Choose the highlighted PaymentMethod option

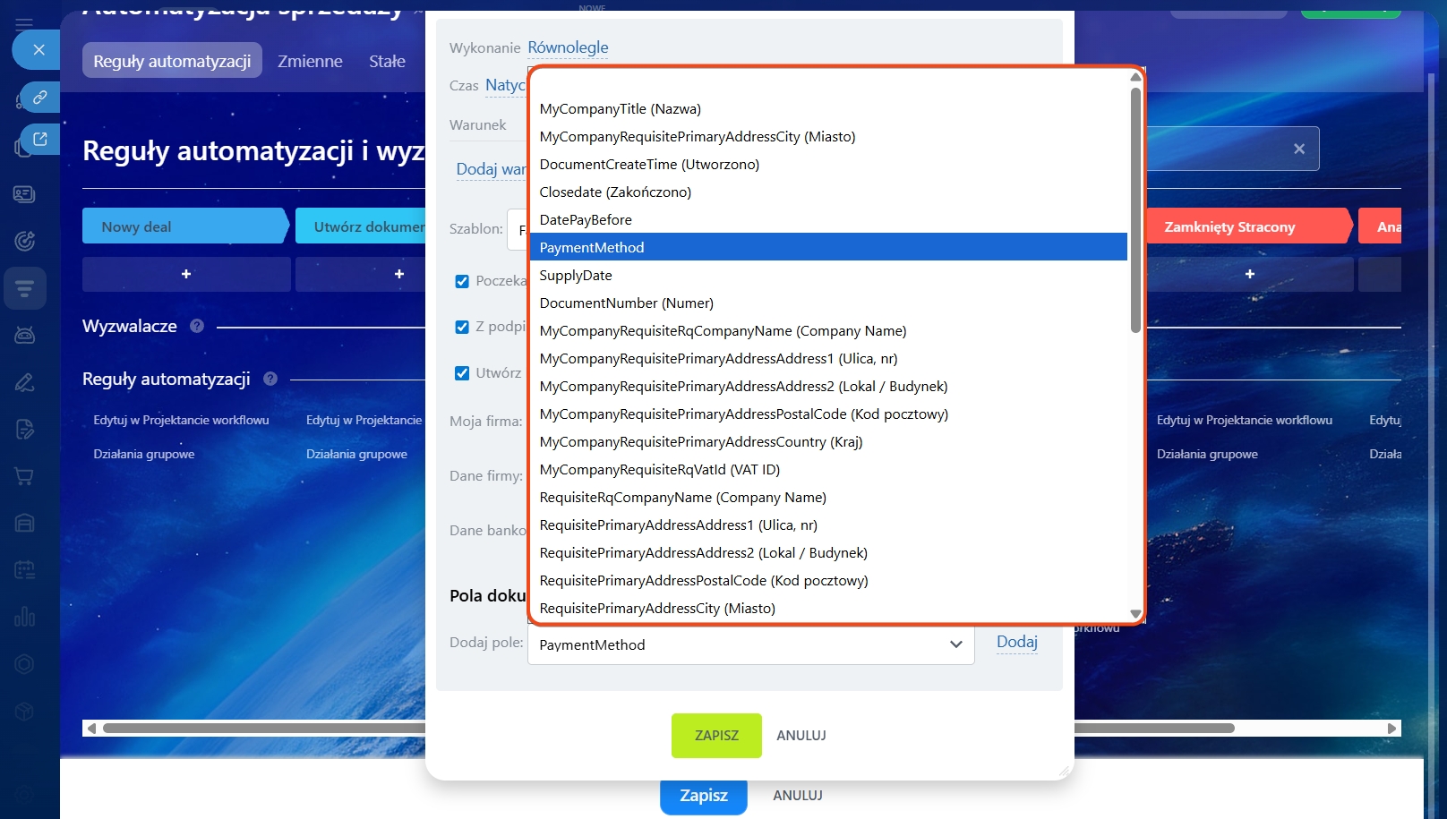coord(828,248)
